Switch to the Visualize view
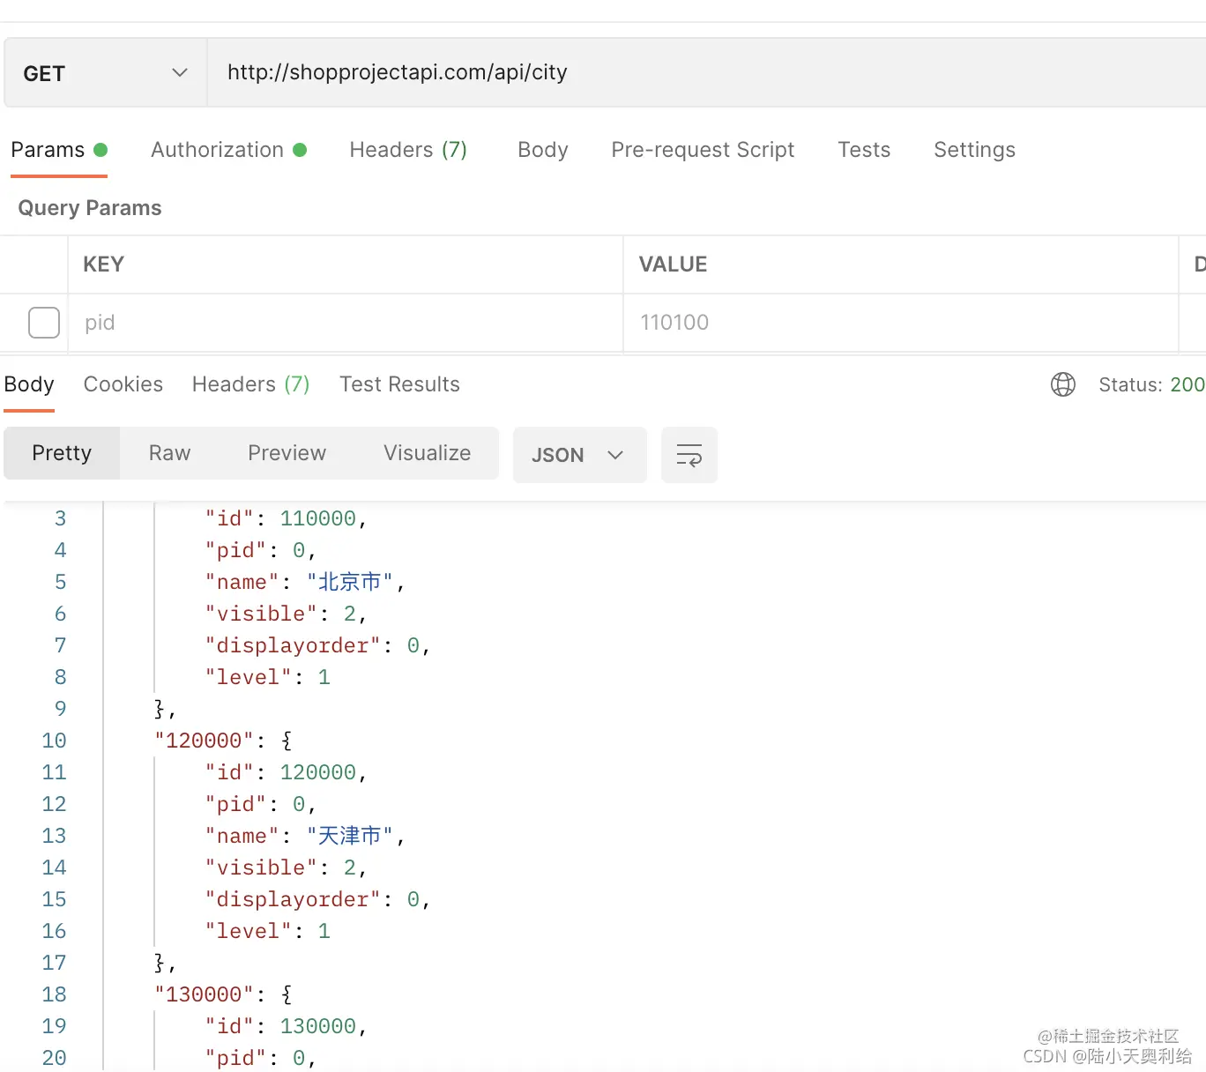The image size is (1206, 1072). click(427, 453)
